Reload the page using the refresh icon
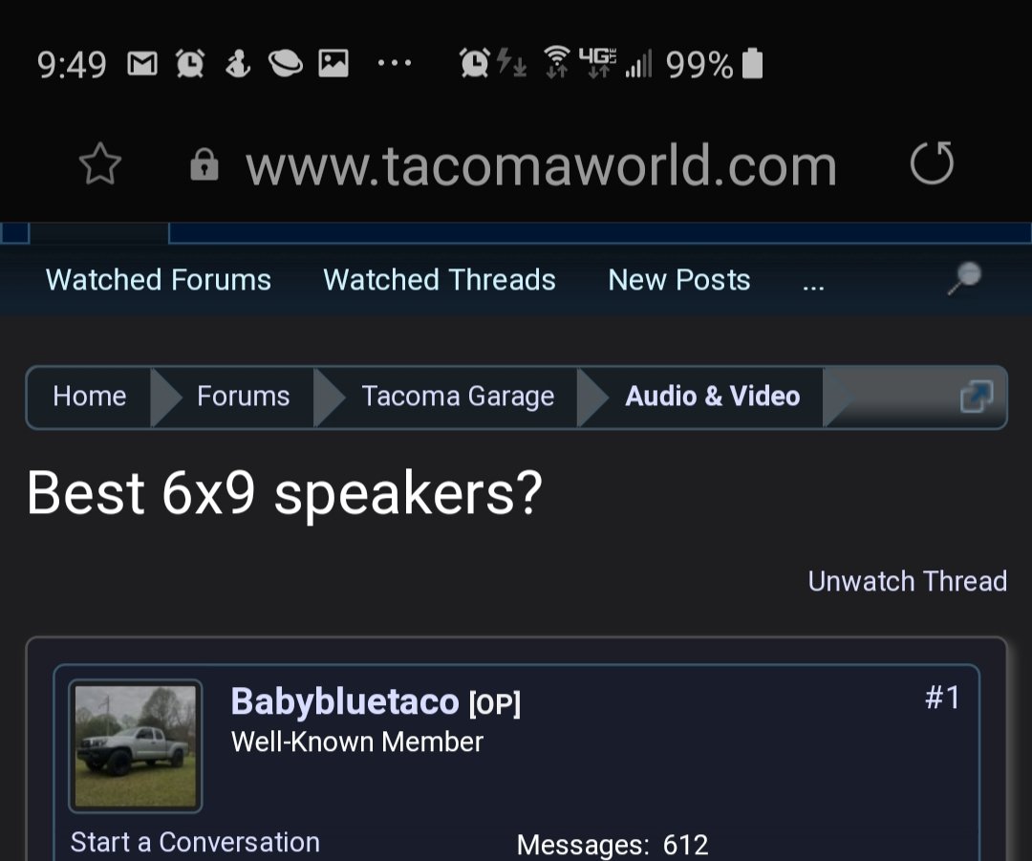Screen dimensions: 1032x861 (x=932, y=163)
